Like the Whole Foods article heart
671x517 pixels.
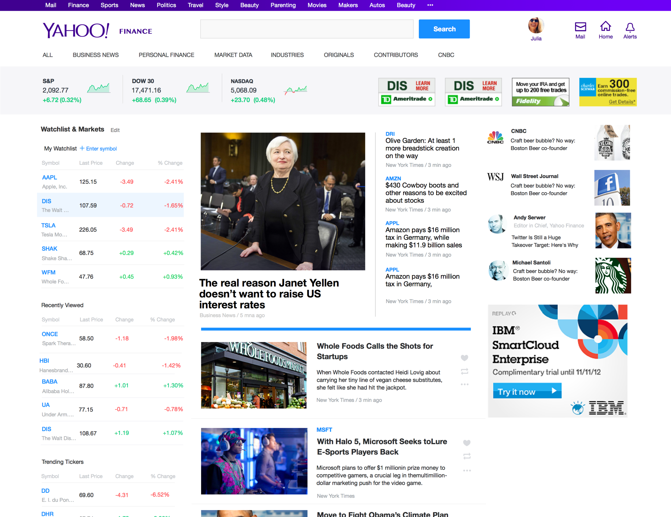click(x=464, y=358)
